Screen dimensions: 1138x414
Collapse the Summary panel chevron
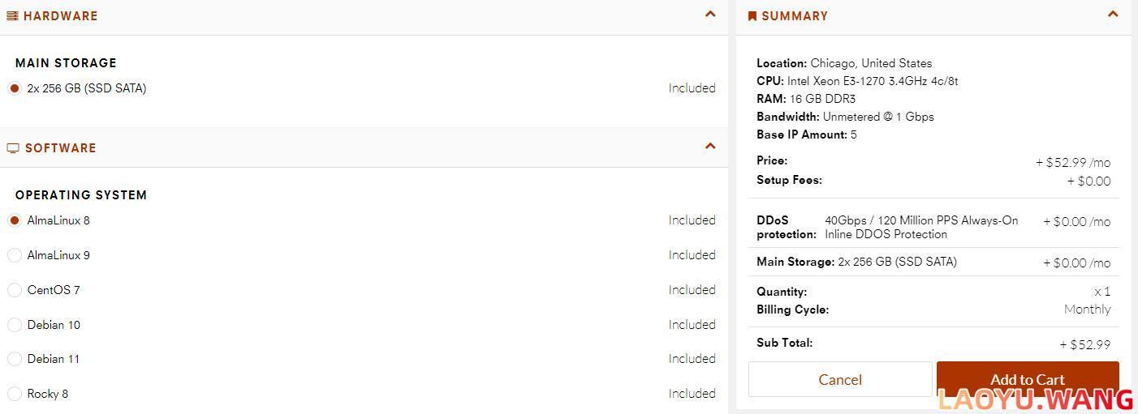click(x=1113, y=14)
